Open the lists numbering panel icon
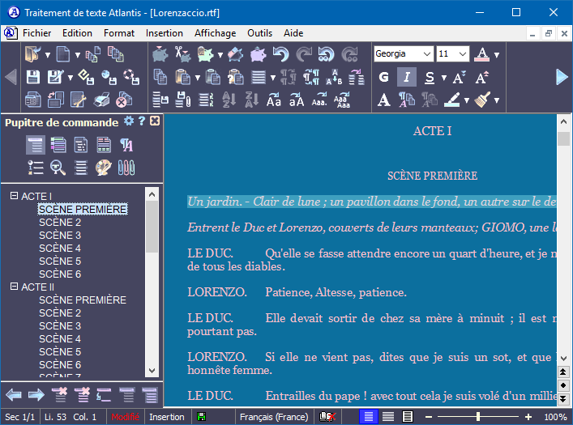Viewport: 573px width, 425px height. (x=36, y=168)
